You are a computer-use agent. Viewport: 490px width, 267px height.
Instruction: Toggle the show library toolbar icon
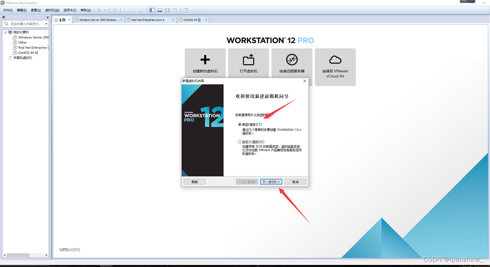(x=152, y=10)
